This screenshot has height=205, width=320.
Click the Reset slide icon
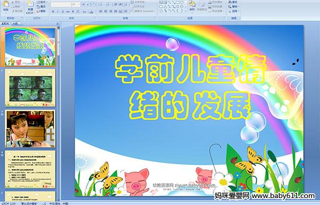coord(38,6)
